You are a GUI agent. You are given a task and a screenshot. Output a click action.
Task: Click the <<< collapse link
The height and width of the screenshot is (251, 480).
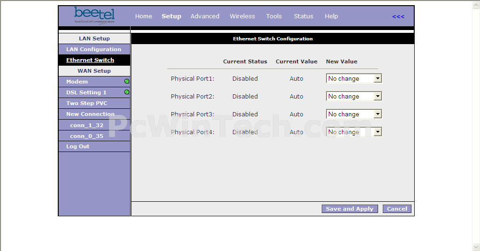[x=398, y=16]
